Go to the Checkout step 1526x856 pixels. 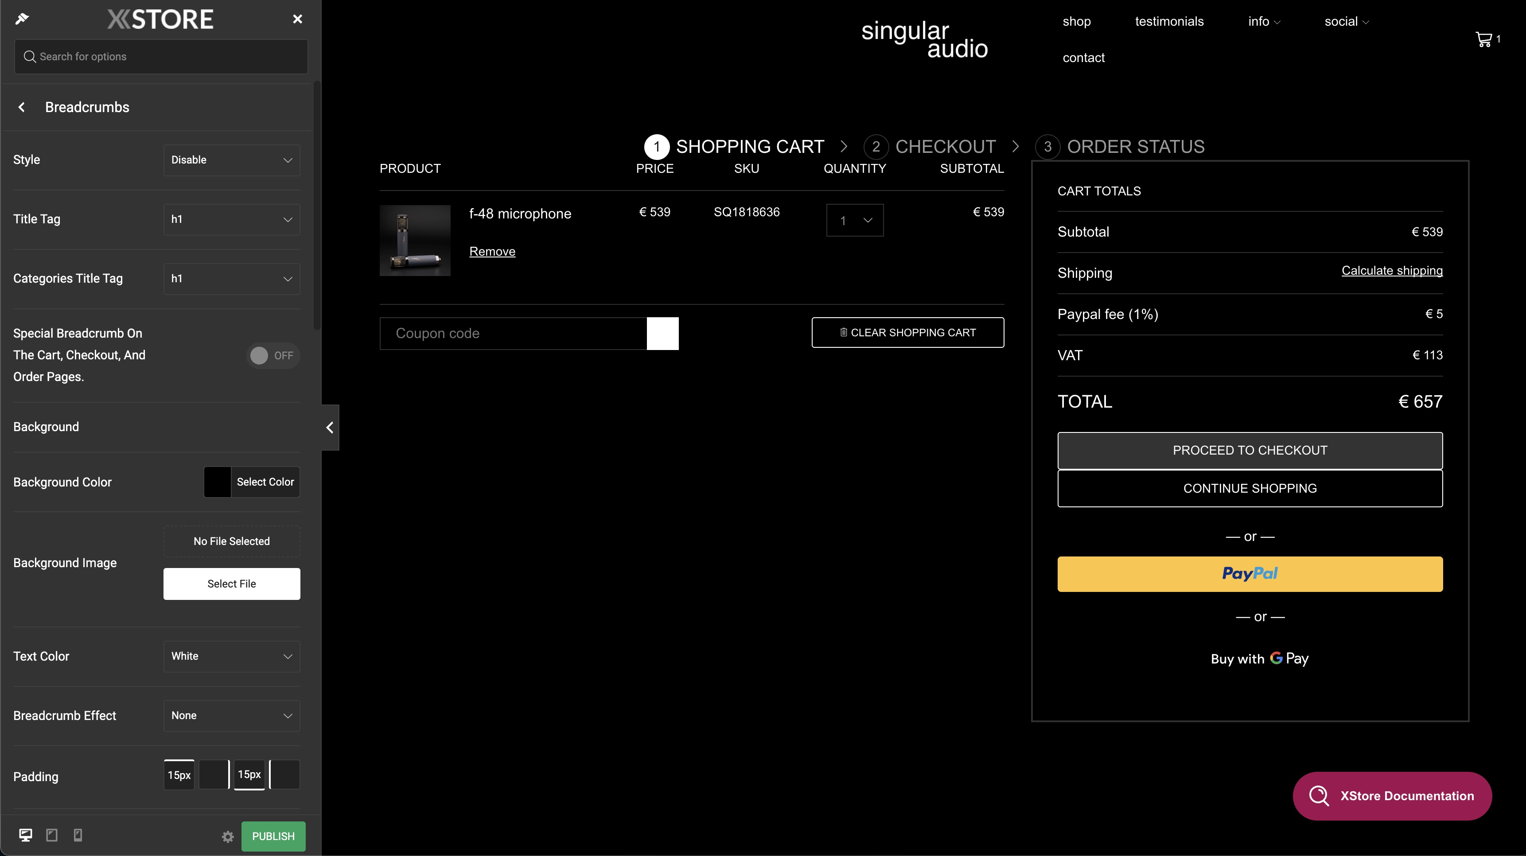(x=930, y=146)
